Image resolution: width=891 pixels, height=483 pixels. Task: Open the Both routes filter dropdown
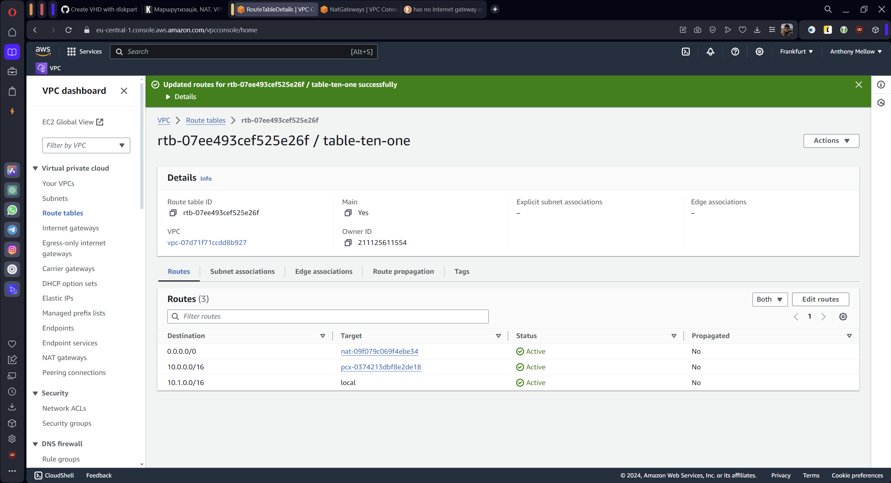pyautogui.click(x=770, y=299)
